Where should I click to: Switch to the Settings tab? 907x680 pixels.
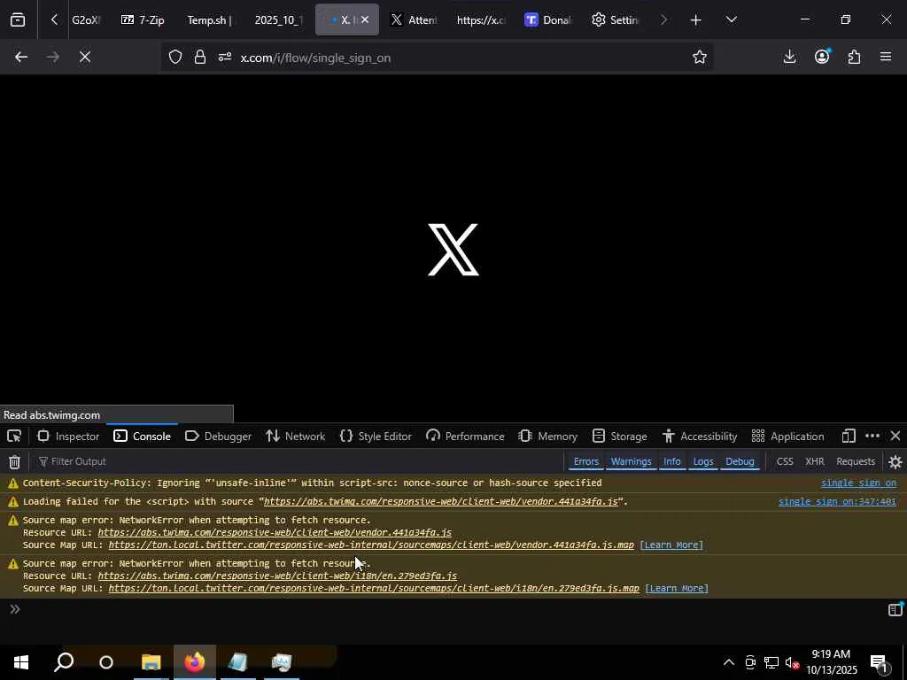coord(616,19)
